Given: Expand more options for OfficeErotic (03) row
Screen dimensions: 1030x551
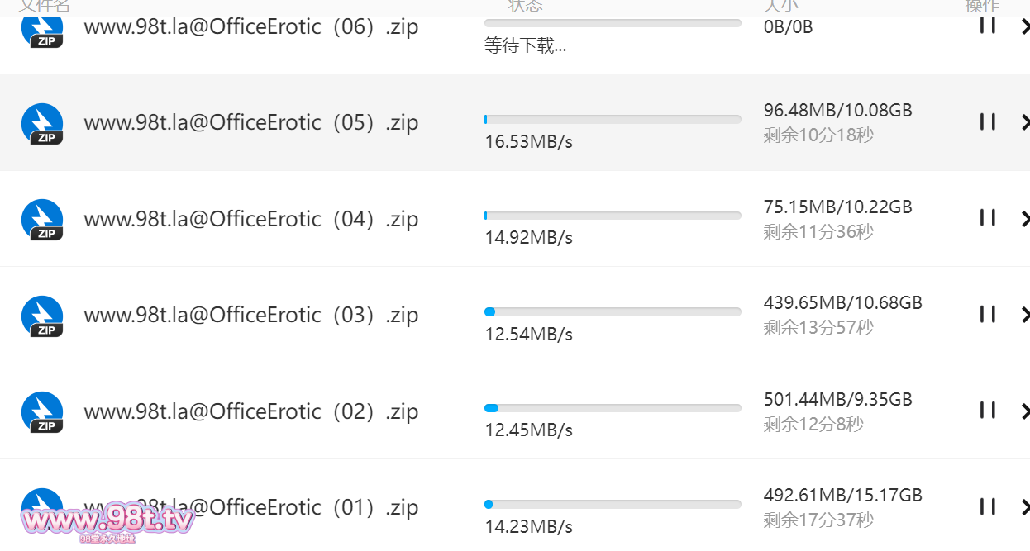Looking at the screenshot, I should [x=1025, y=314].
